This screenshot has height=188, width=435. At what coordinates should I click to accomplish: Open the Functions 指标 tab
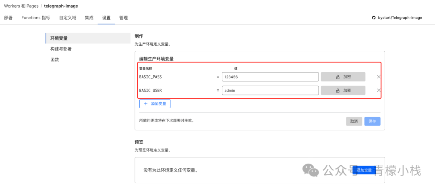click(36, 18)
